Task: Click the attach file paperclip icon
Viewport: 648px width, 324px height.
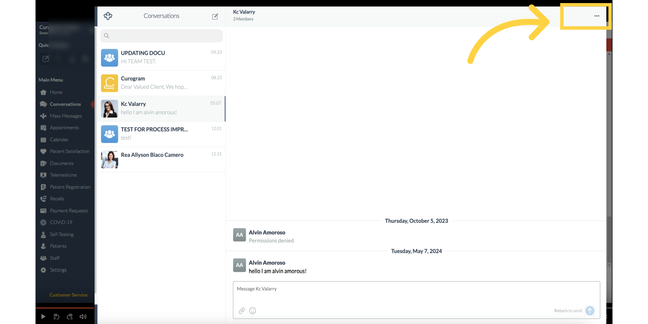Action: (x=242, y=310)
